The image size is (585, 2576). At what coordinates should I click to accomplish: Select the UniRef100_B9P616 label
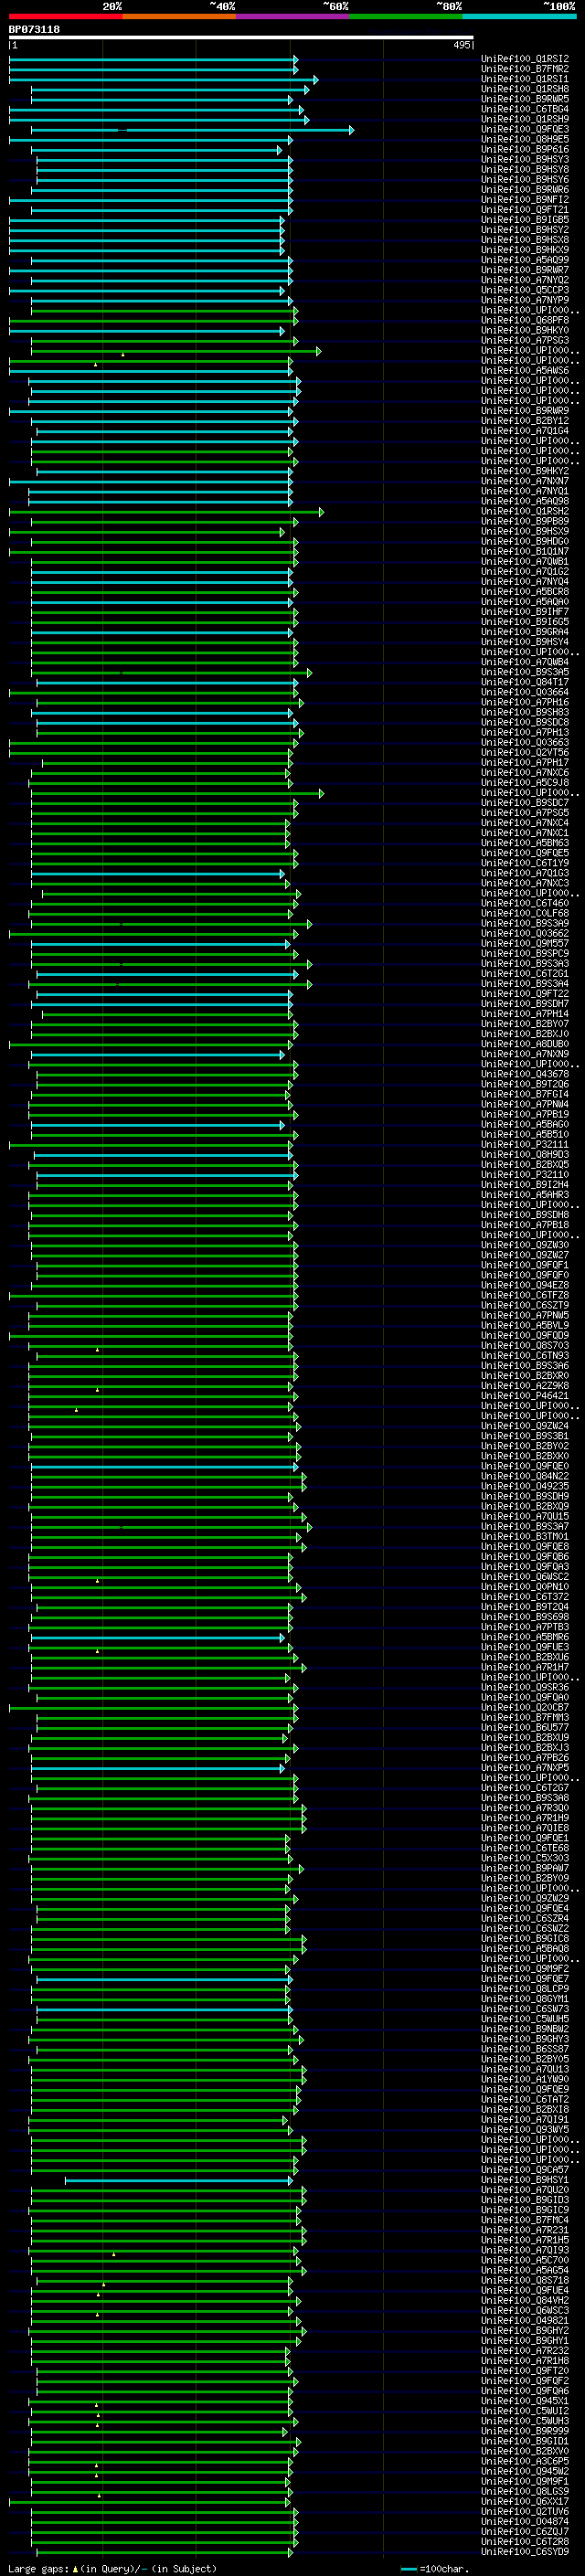pos(525,150)
